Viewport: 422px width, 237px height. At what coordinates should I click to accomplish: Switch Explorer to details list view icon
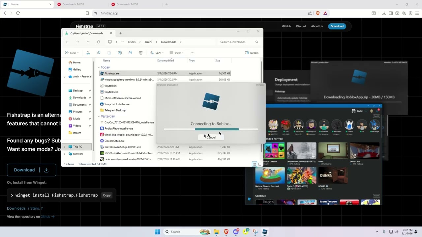[x=255, y=164]
